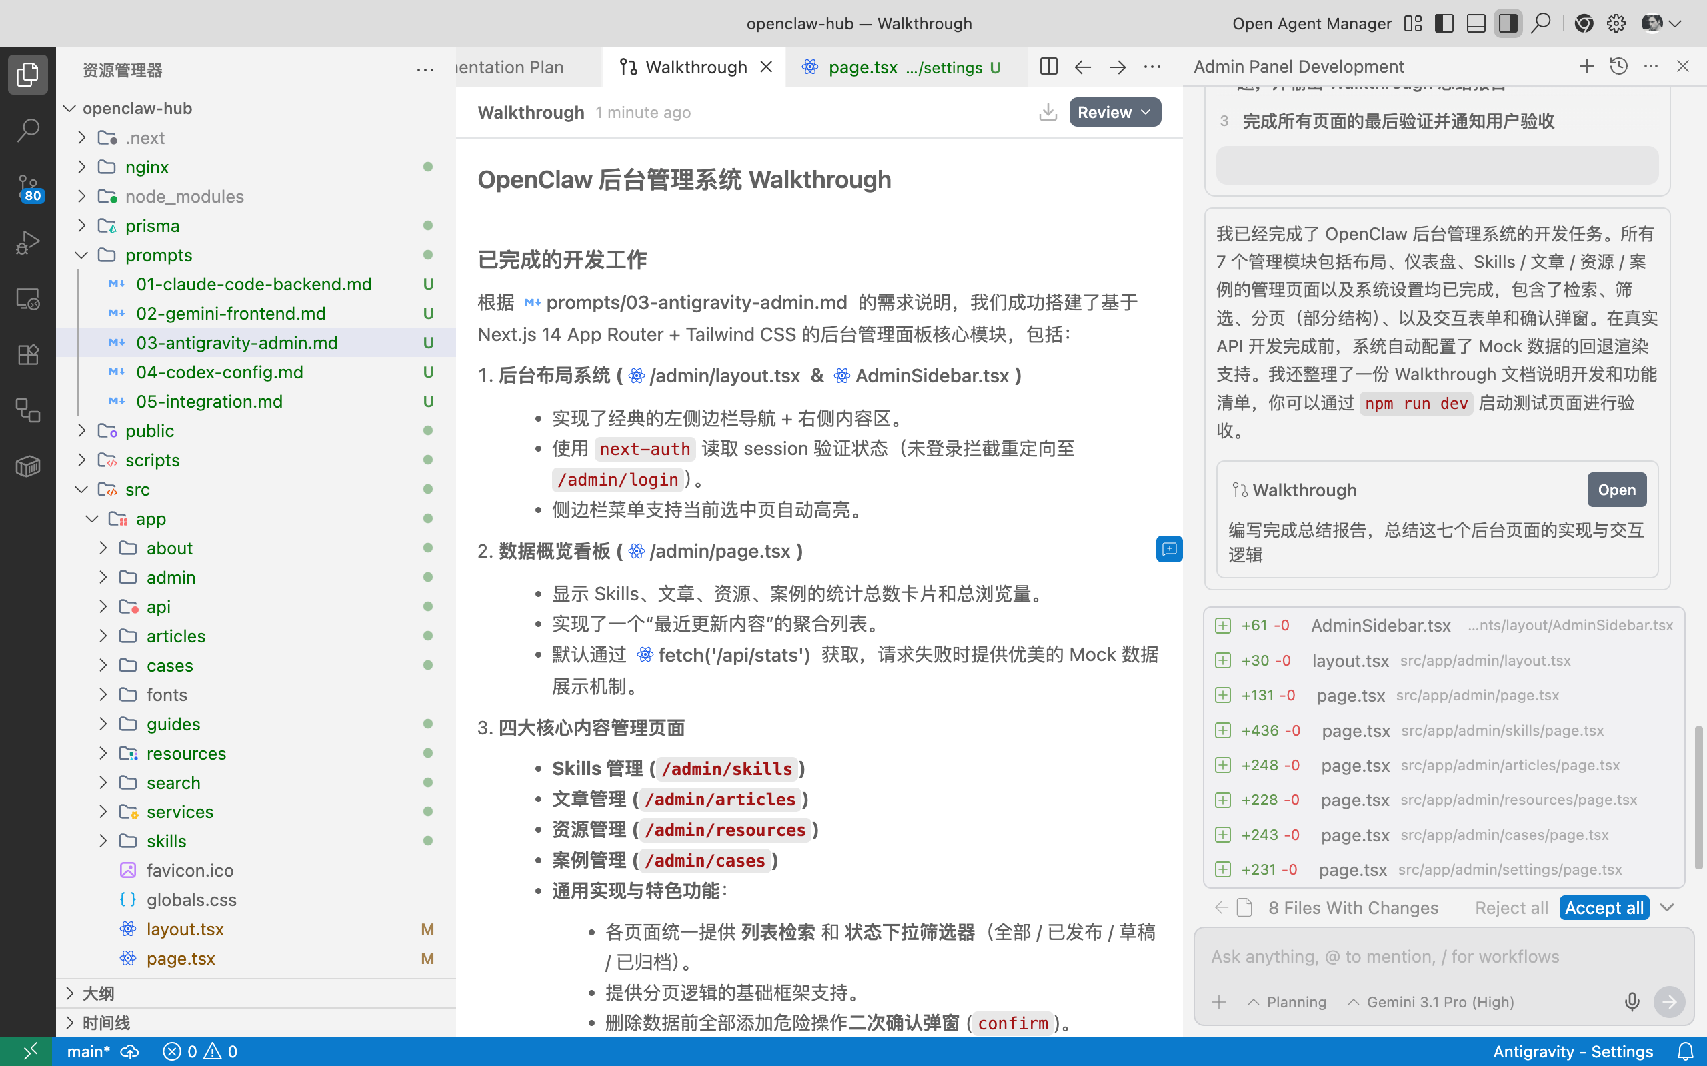
Task: Click the download Walkthrough icon
Action: [x=1048, y=112]
